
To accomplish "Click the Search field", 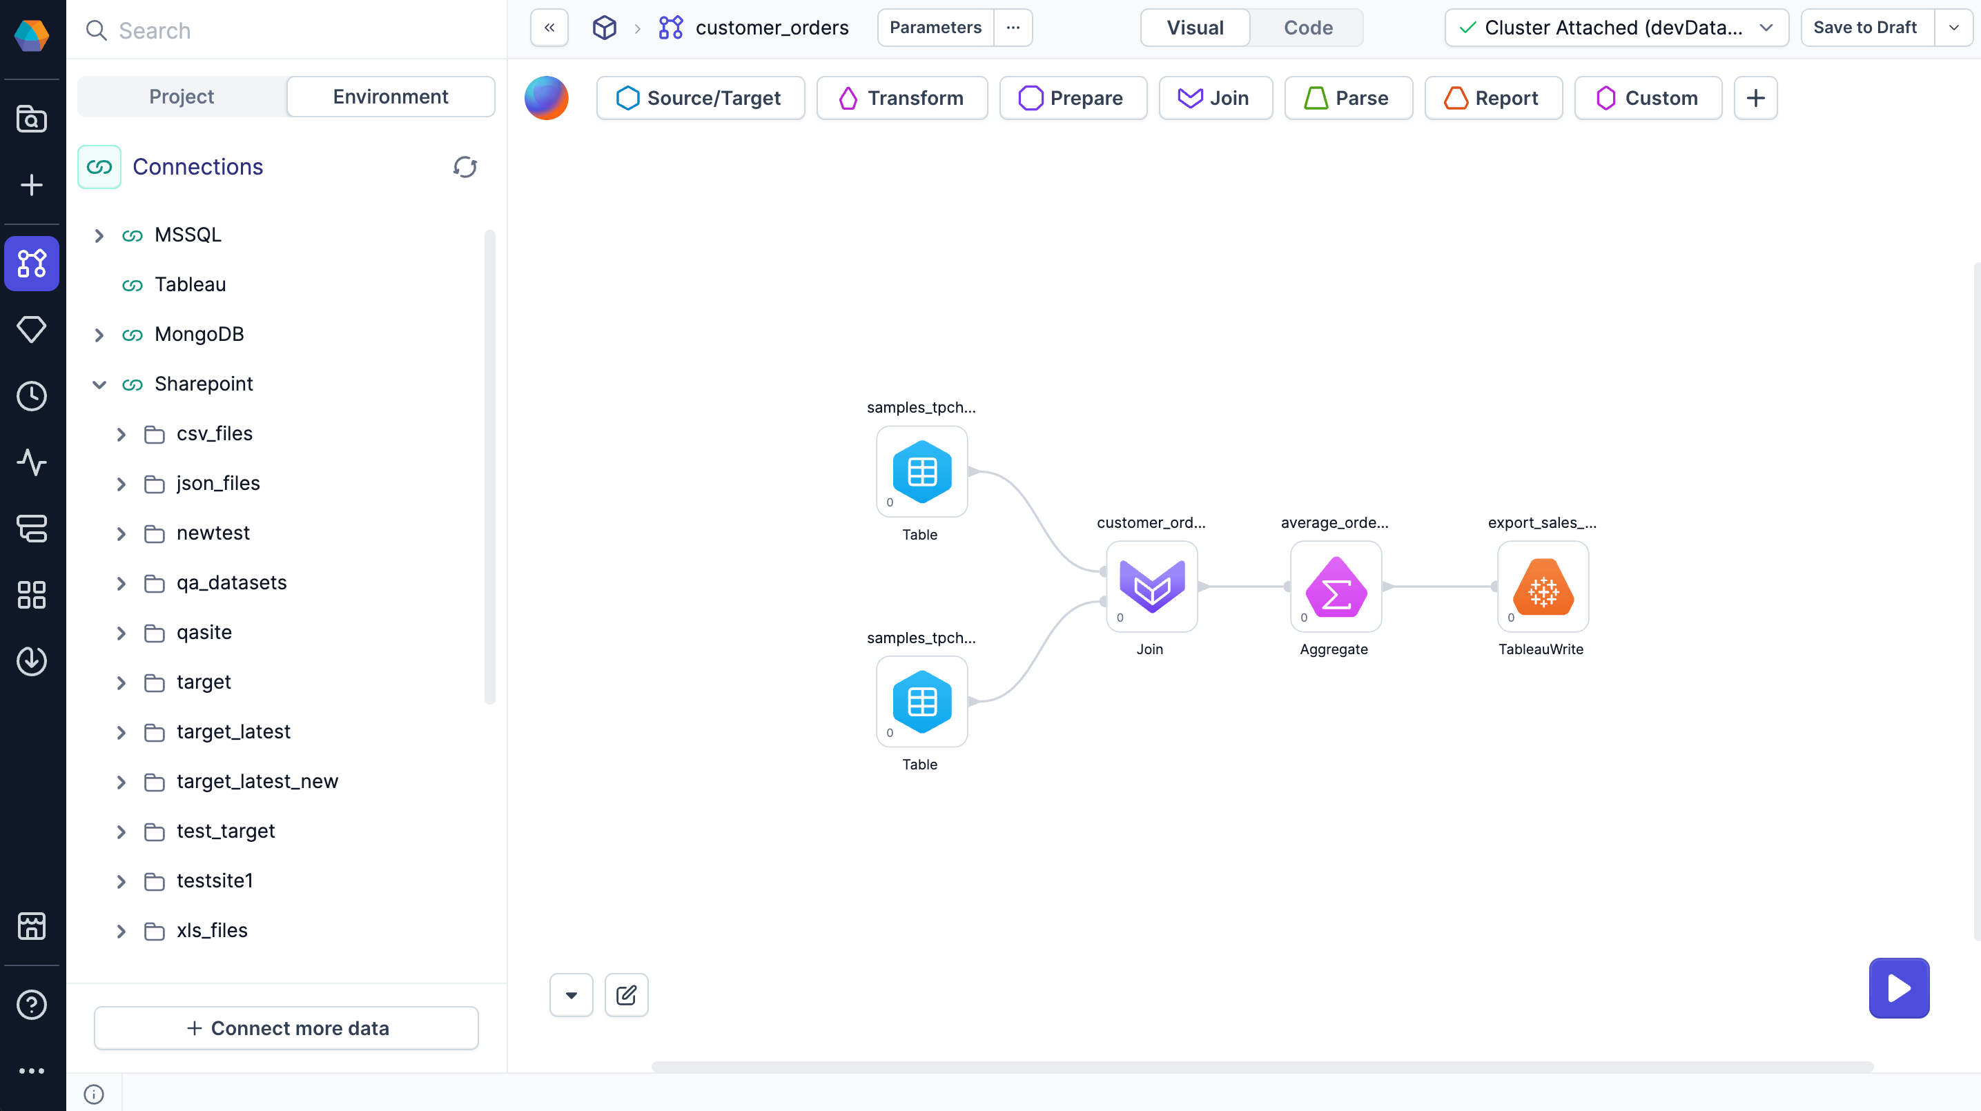I will pos(286,30).
